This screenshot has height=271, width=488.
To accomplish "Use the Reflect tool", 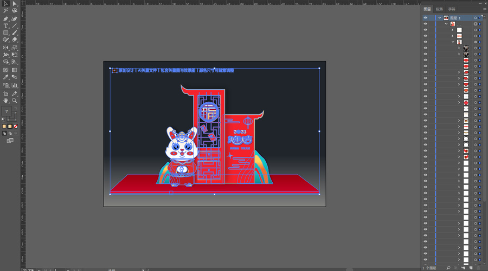I will point(5,48).
